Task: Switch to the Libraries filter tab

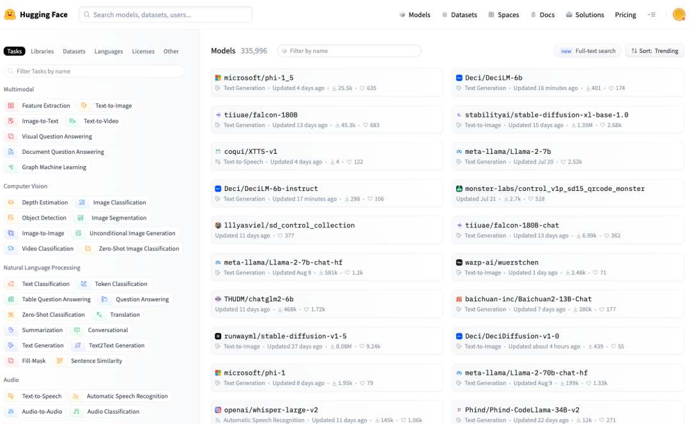Action: 42,51
